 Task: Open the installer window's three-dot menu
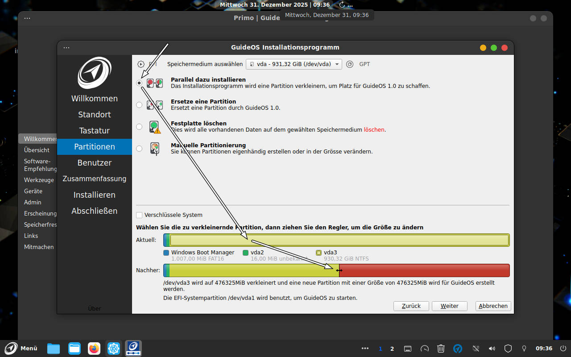66,47
